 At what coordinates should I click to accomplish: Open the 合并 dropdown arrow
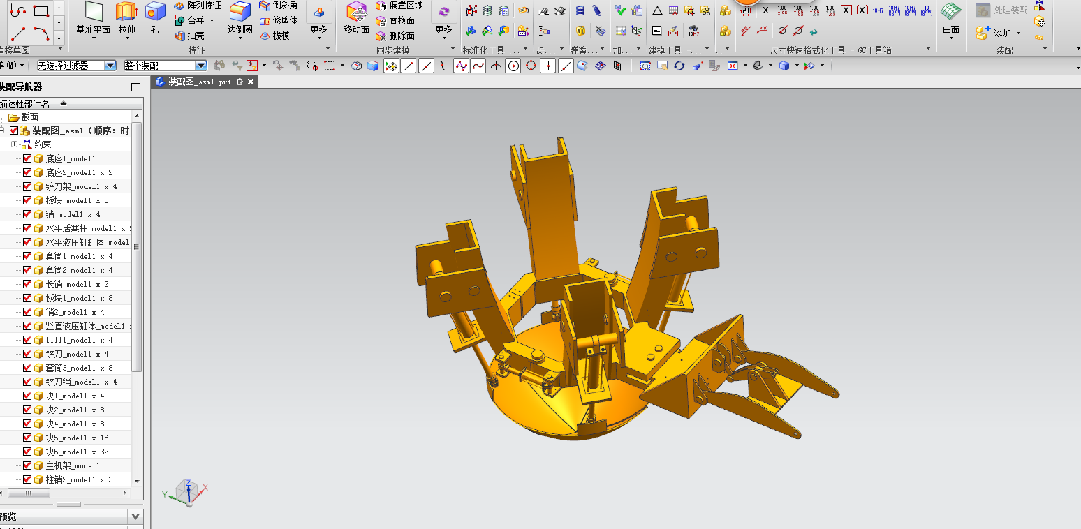pyautogui.click(x=212, y=21)
